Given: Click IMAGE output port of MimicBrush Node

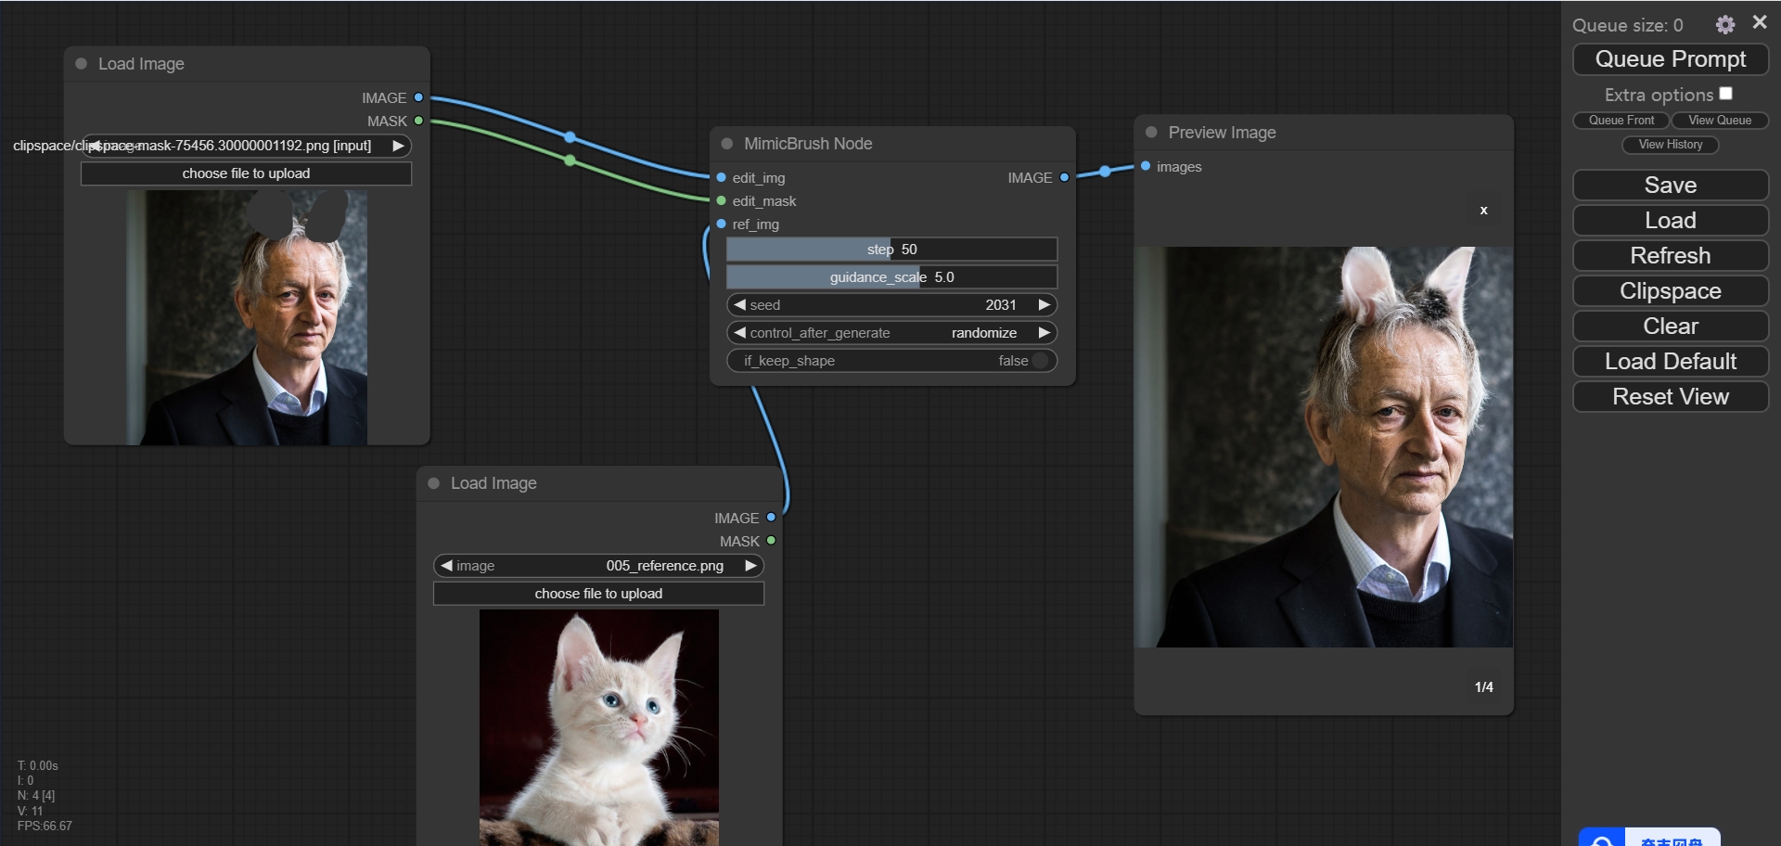Looking at the screenshot, I should pos(1064,177).
